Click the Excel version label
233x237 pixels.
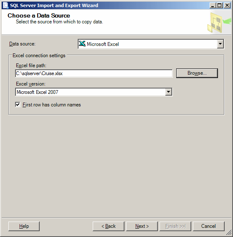tap(31, 84)
